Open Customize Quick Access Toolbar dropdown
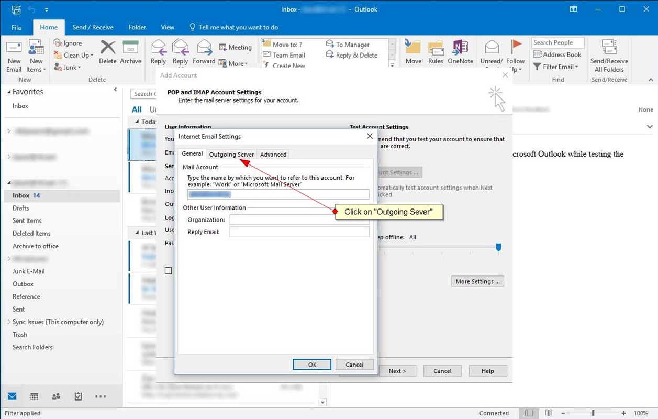 click(47, 9)
